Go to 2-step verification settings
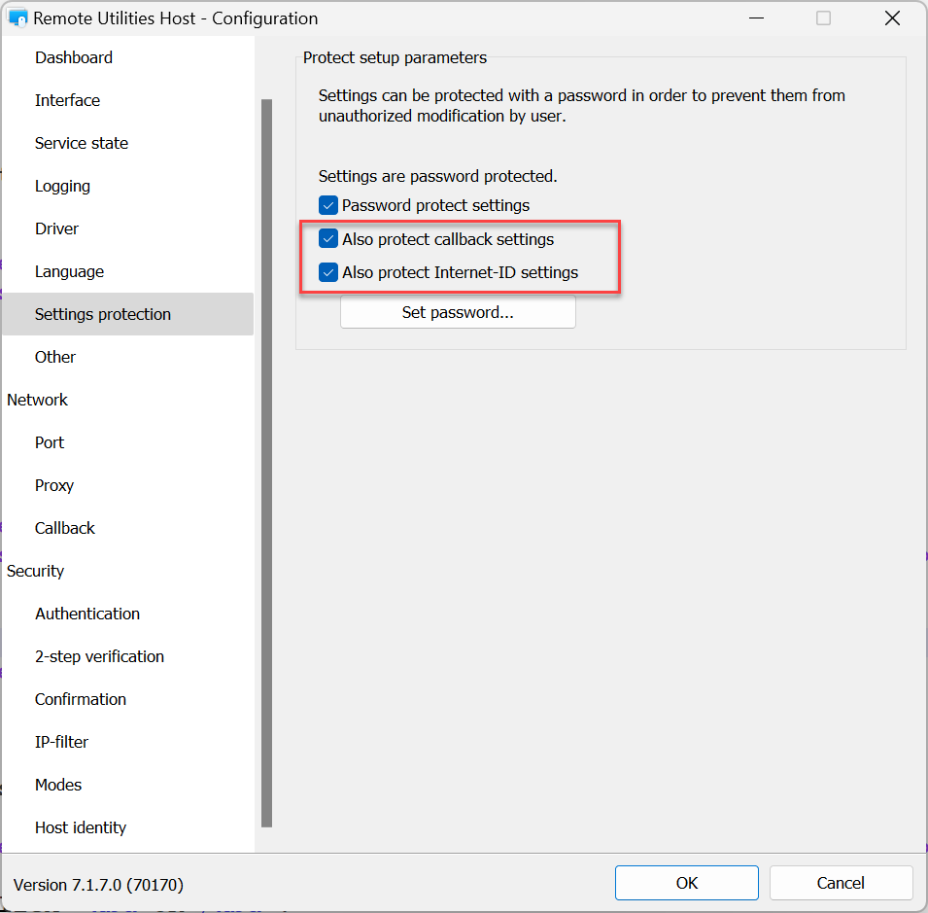928x913 pixels. point(99,656)
